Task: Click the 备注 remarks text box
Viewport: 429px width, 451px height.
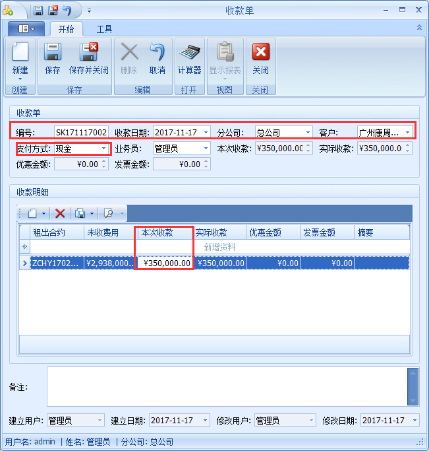Action: point(227,386)
